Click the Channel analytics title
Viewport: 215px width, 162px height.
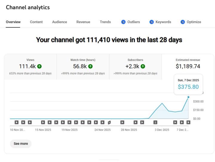pyautogui.click(x=28, y=7)
